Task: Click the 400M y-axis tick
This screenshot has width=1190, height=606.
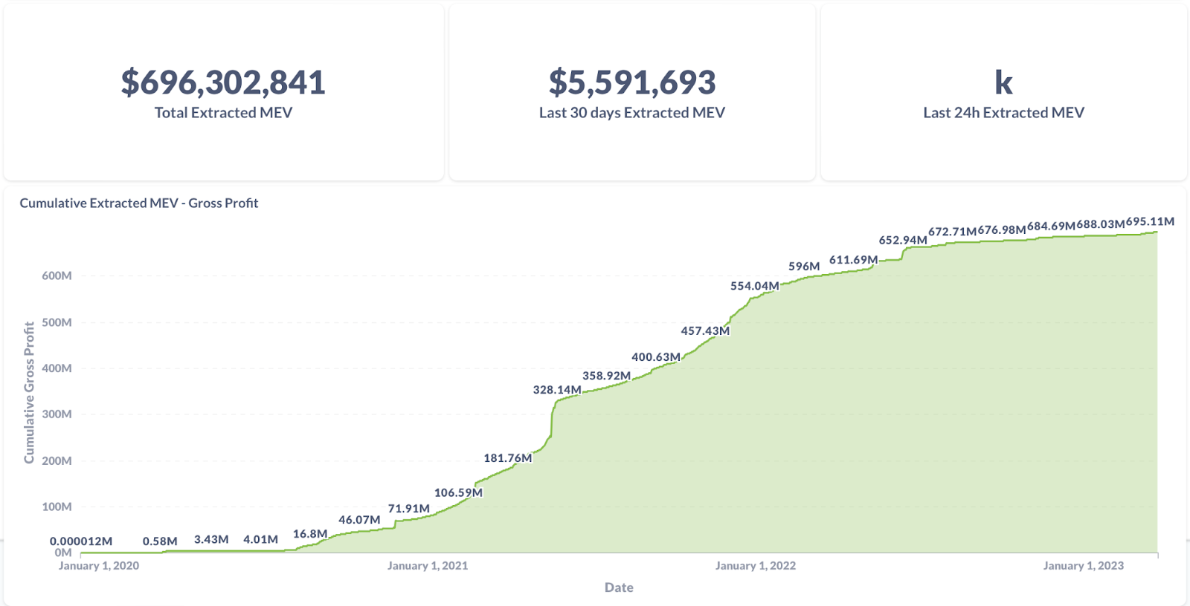Action: point(57,368)
